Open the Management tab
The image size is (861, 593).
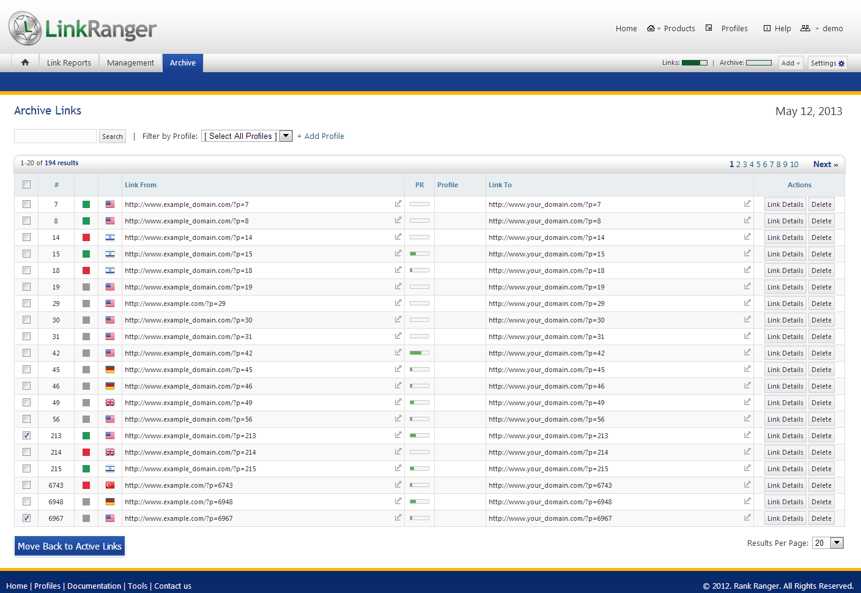[x=130, y=63]
